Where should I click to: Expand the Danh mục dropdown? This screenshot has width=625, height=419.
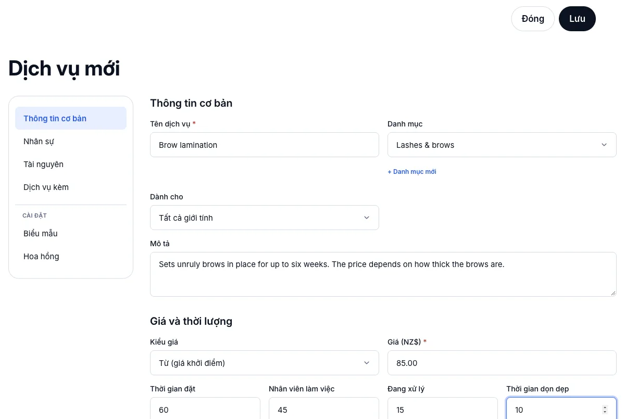point(502,145)
